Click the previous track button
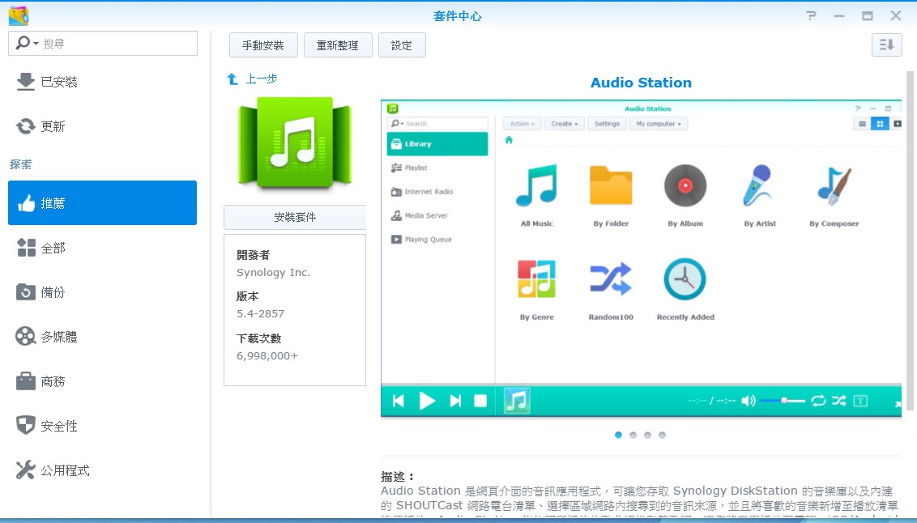Viewport: 917px width, 523px height. pyautogui.click(x=399, y=401)
